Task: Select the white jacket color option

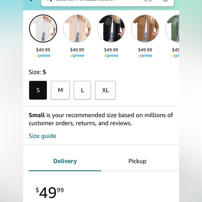Action: click(x=43, y=29)
